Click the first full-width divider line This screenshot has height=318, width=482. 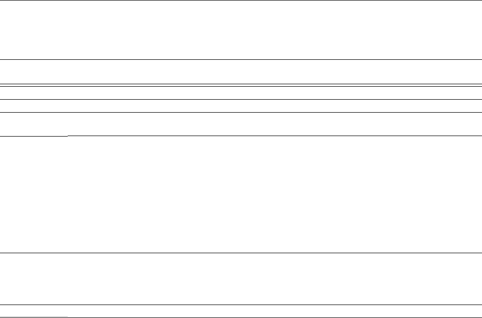click(x=241, y=59)
